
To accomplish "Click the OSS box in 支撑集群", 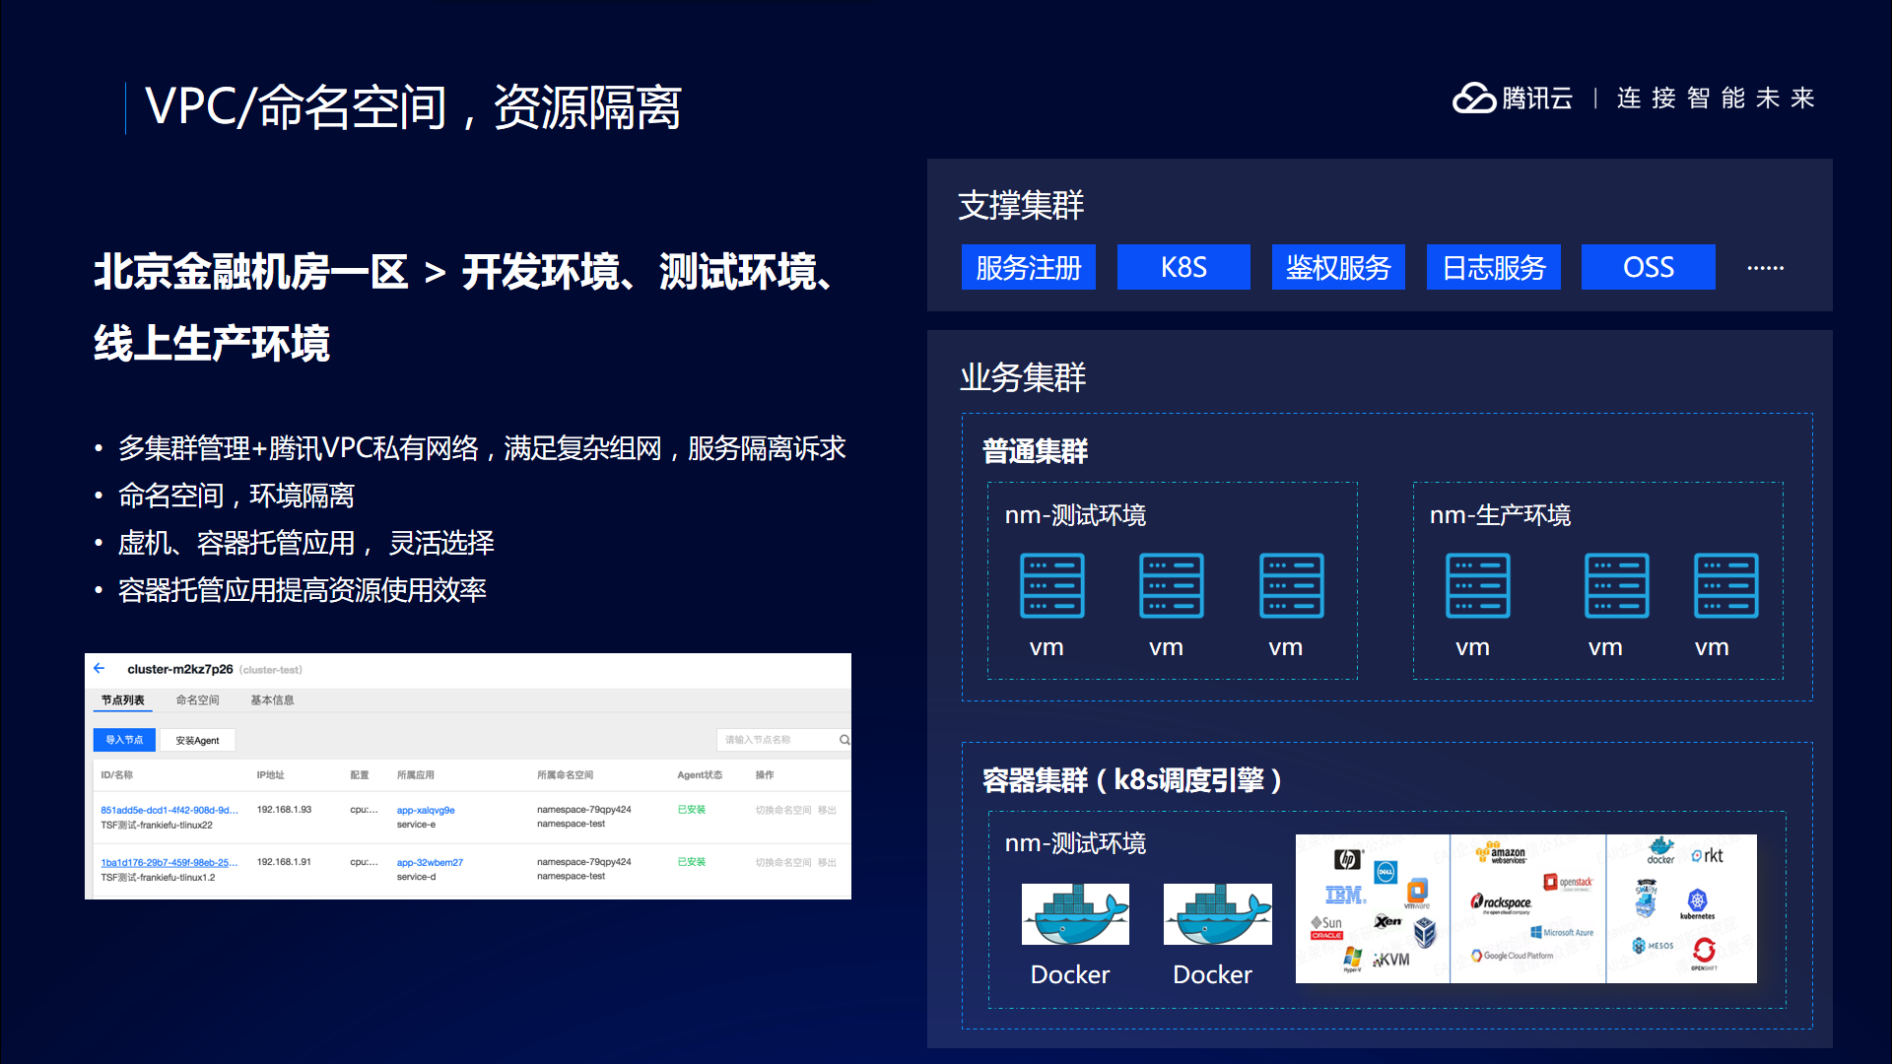I will [1648, 267].
